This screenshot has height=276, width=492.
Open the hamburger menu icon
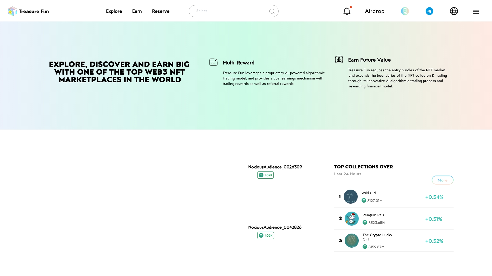tap(476, 12)
